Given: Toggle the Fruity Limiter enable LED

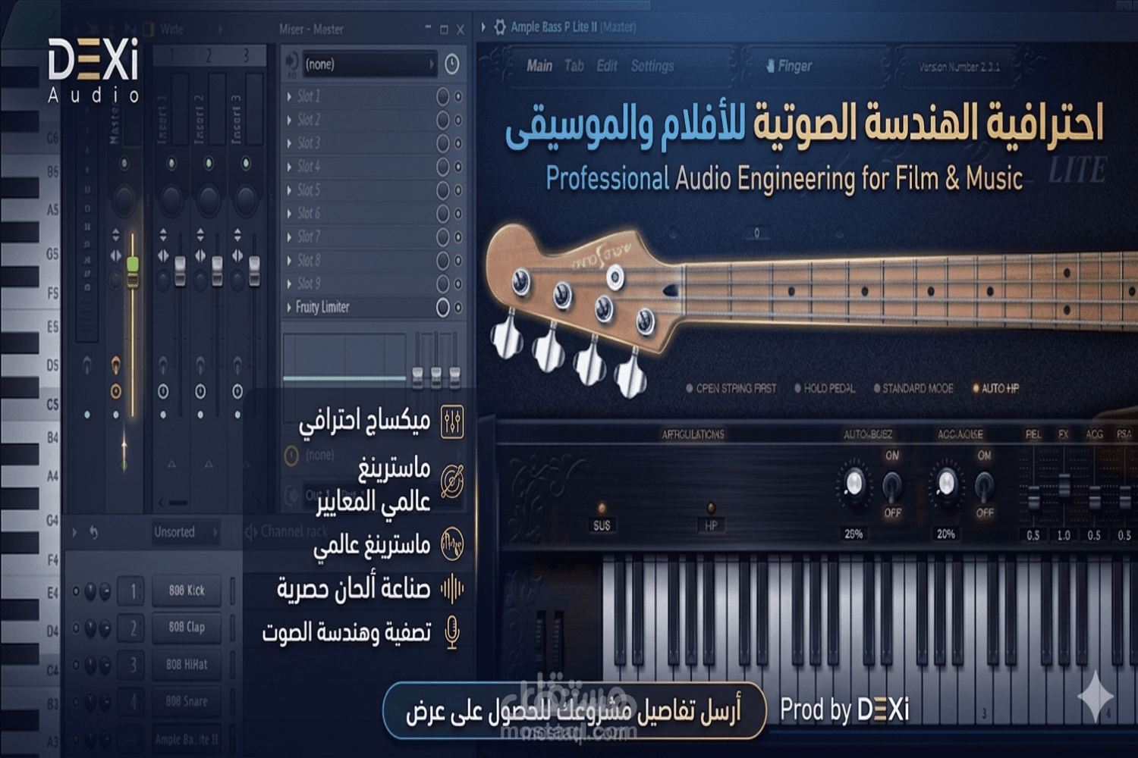Looking at the screenshot, I should point(458,307).
